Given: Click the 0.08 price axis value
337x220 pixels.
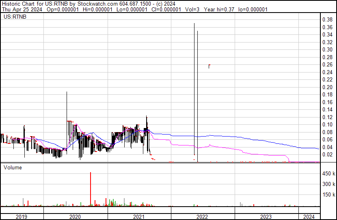Looking at the screenshot, I should [327, 132].
